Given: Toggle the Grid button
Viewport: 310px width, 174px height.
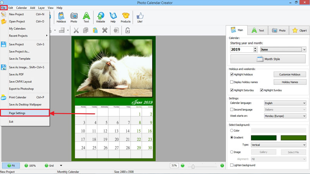Looking at the screenshot, I should 49,165.
